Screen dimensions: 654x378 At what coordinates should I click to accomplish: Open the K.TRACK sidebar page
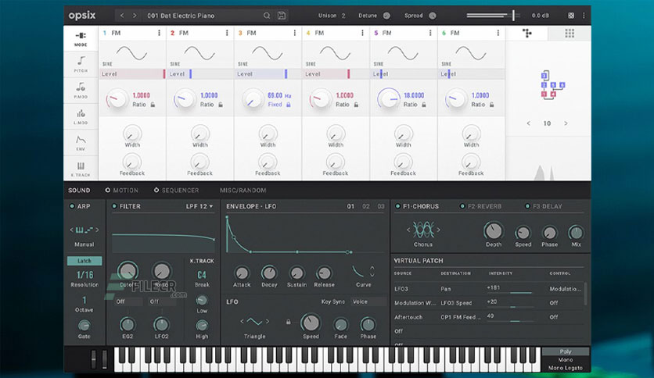[81, 169]
